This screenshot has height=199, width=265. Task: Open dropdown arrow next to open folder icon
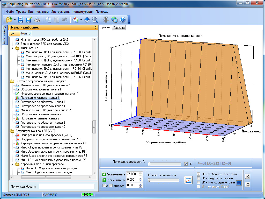click(15, 20)
